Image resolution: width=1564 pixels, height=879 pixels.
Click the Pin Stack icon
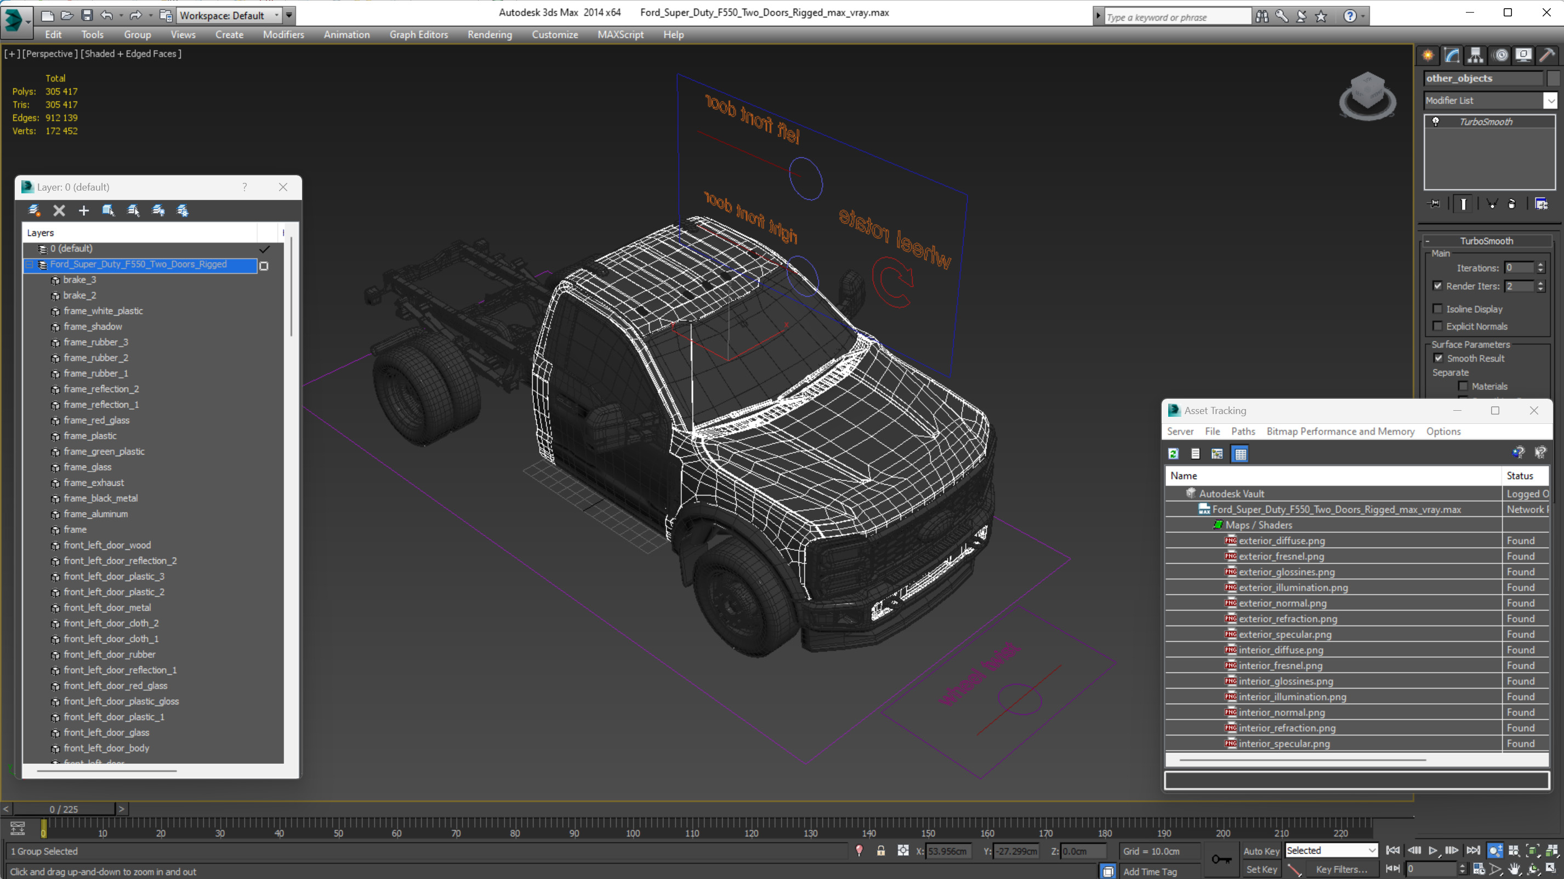1435,204
